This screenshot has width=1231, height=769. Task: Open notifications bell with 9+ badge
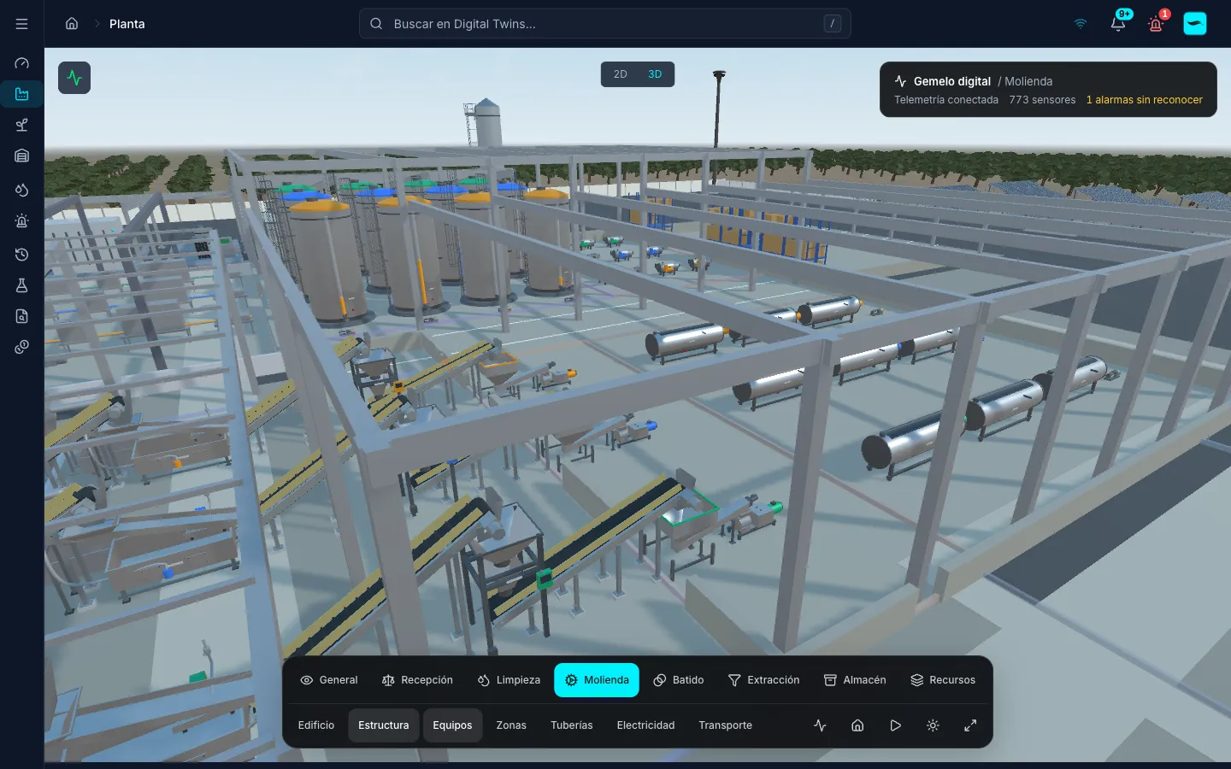(x=1118, y=24)
